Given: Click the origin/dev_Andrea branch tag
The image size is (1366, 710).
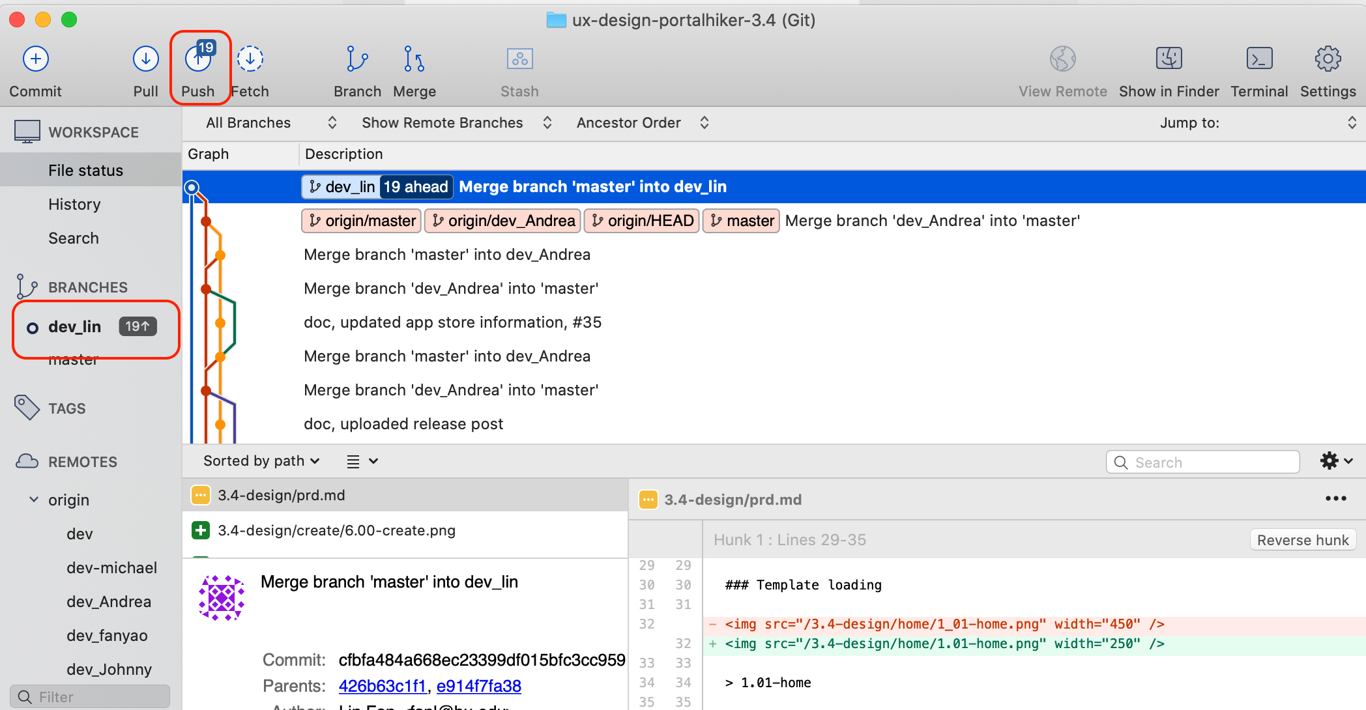Looking at the screenshot, I should tap(503, 221).
